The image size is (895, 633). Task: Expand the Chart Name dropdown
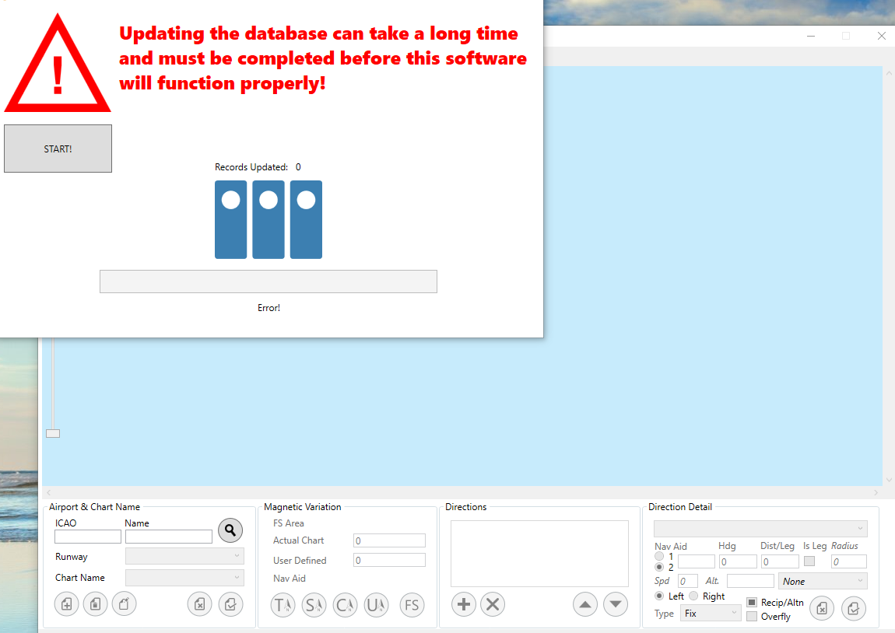[184, 578]
